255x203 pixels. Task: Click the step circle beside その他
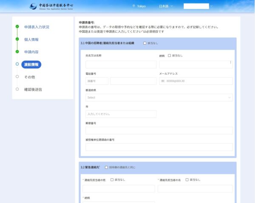pyautogui.click(x=17, y=77)
